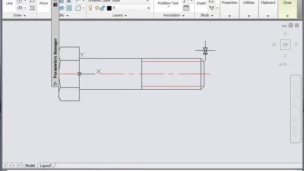Toggle layer freeze sun icon
The height and width of the screenshot is (171, 304).
(97, 8)
